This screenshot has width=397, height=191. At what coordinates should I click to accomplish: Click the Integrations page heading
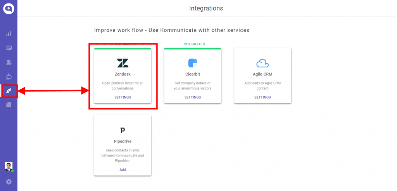[206, 9]
